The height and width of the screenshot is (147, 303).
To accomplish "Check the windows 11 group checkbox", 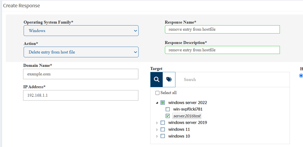I will [163, 129].
